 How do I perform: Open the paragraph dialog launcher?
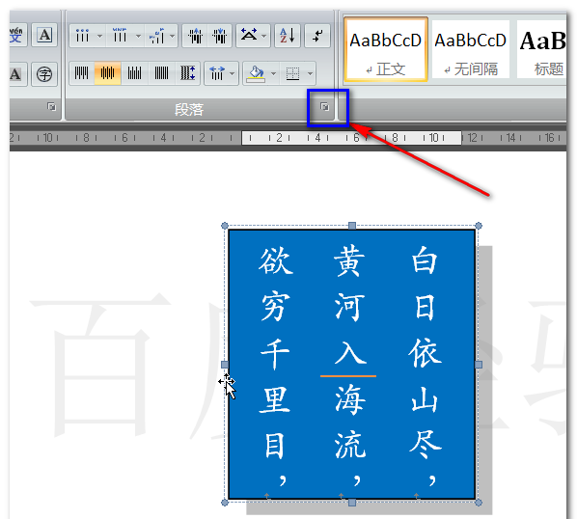pyautogui.click(x=324, y=107)
